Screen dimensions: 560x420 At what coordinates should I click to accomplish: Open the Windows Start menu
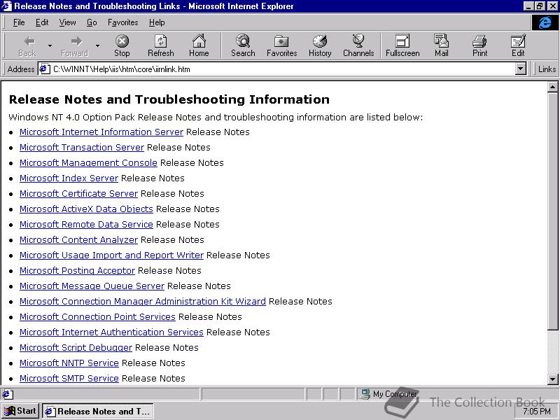20,411
